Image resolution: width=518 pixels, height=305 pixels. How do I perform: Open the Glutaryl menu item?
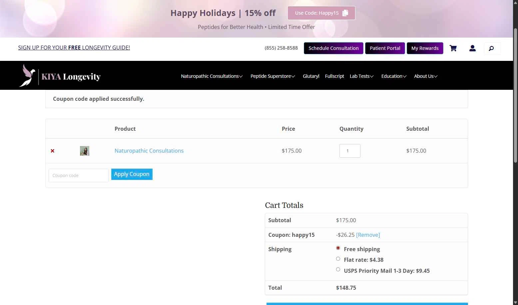pos(311,76)
